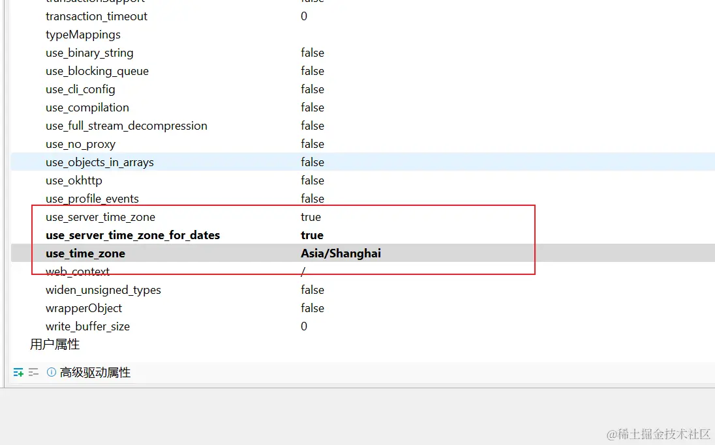715x445 pixels.
Task: Select the use_compilation property
Action: (x=87, y=108)
